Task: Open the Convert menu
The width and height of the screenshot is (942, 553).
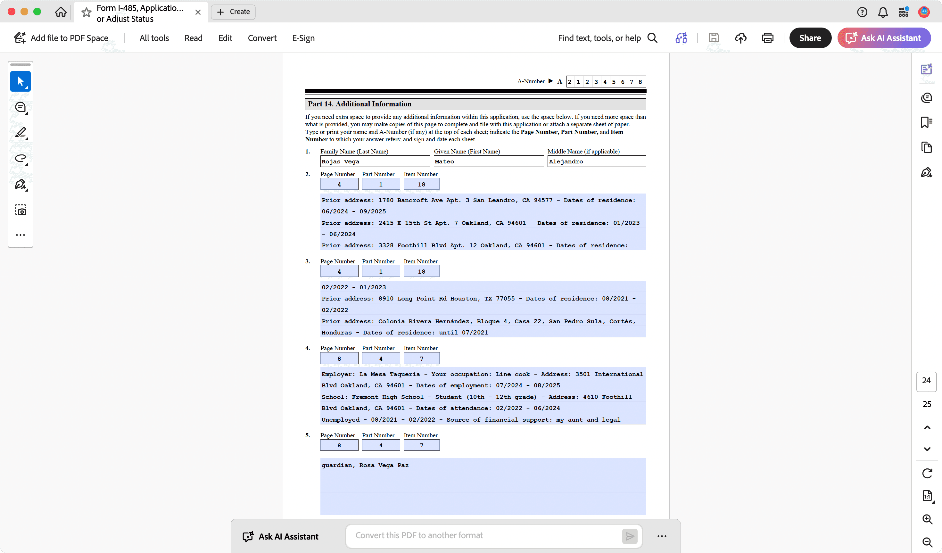Action: pyautogui.click(x=262, y=38)
